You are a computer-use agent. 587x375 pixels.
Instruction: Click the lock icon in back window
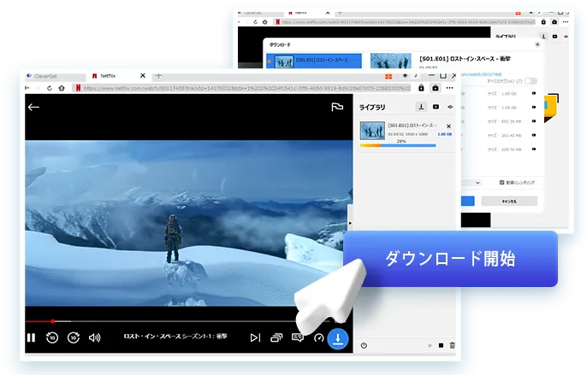coord(543,22)
